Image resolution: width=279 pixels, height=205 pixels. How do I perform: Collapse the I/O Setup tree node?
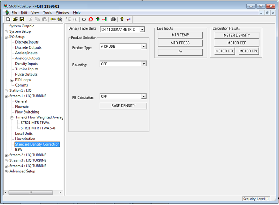(6, 37)
